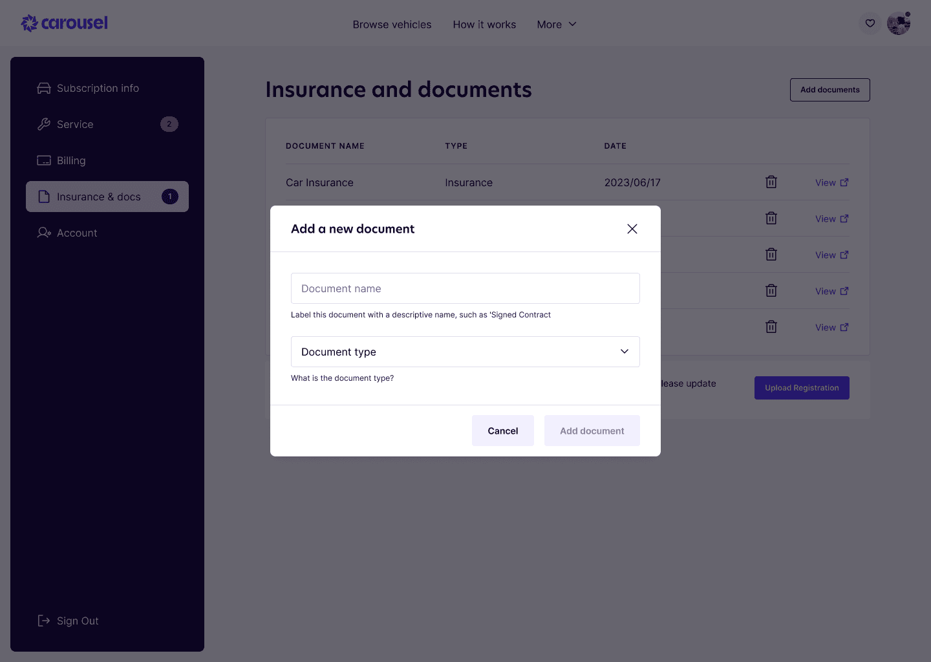Click the Upload Registration button
Image resolution: width=931 pixels, height=662 pixels.
tap(801, 388)
